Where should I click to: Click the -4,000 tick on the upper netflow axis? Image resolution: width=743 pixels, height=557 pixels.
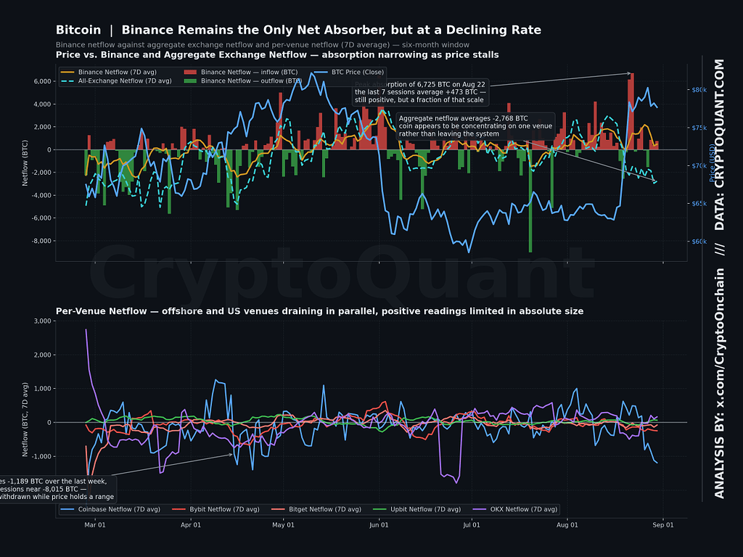pos(41,195)
